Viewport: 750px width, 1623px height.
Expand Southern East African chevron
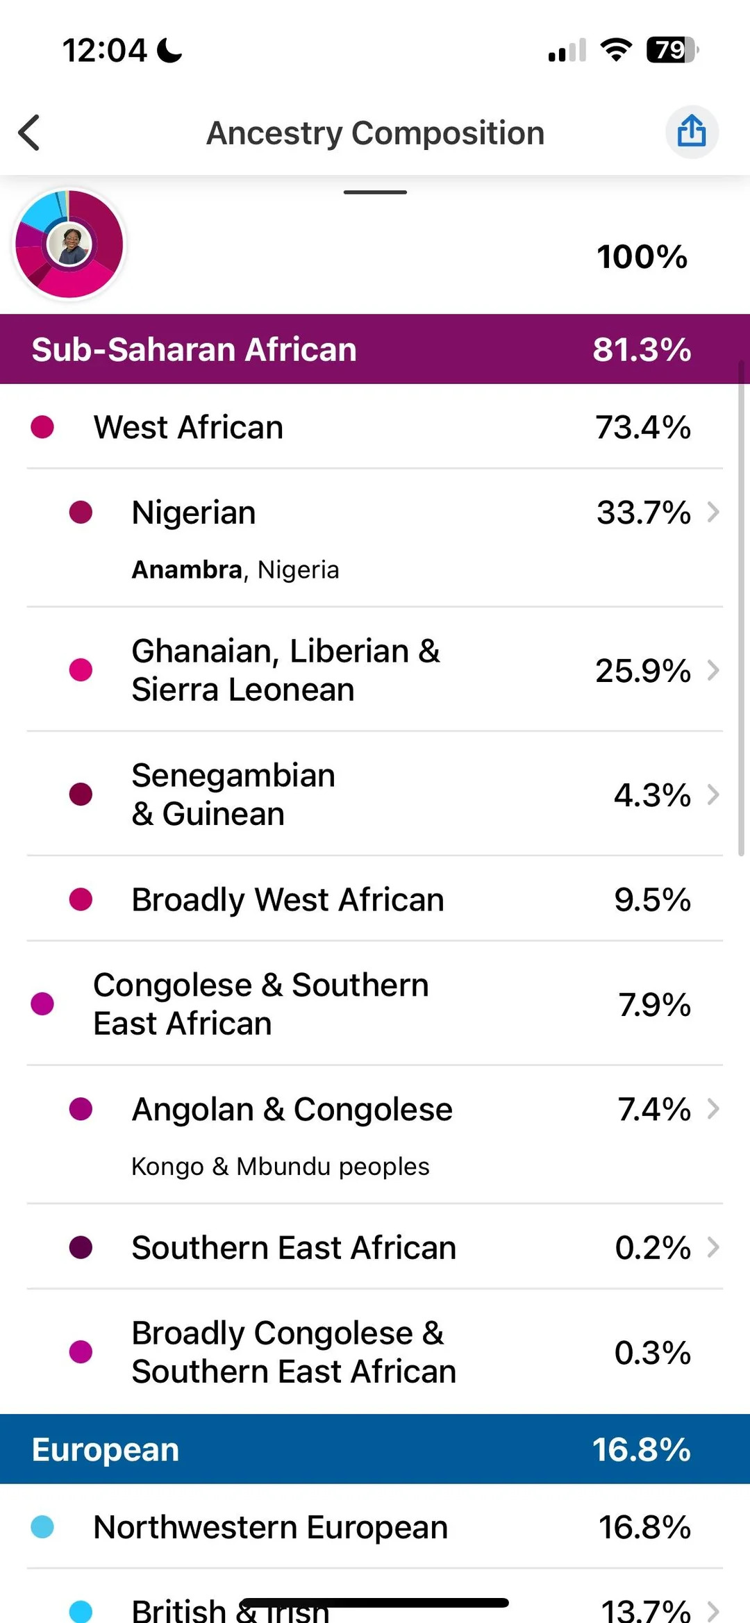coord(713,1247)
